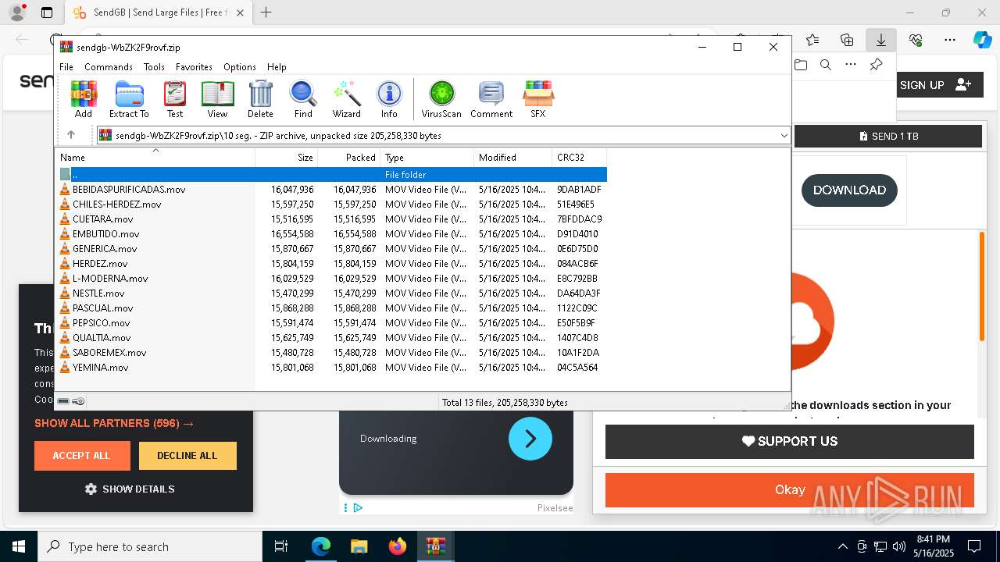
Task: Click DECLINE ALL cookies
Action: pos(187,456)
